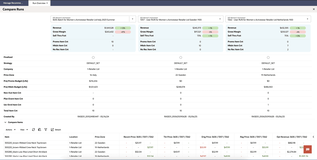Click the Usr Ovrd Item Cnt row label
This screenshot has height=160, width=317.
point(12,105)
